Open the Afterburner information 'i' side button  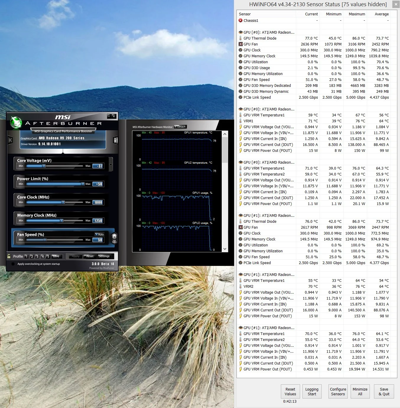pyautogui.click(x=115, y=140)
